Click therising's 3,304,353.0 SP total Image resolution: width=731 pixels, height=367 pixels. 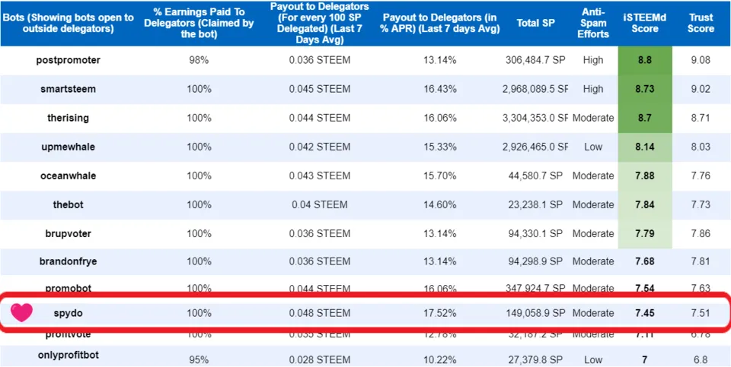tap(535, 118)
